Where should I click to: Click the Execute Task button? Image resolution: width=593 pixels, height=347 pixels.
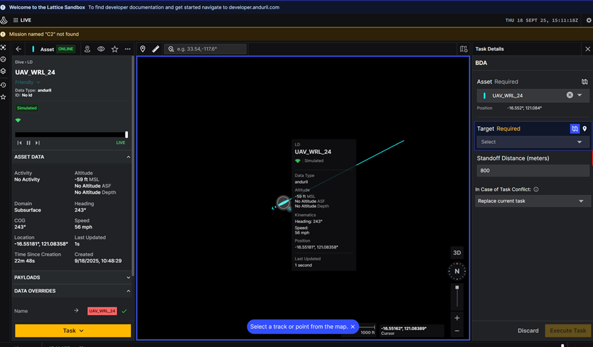(567, 331)
